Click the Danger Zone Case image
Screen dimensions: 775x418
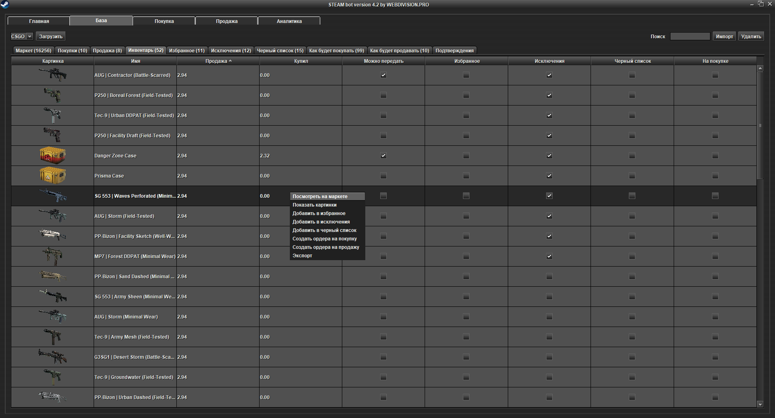(52, 155)
